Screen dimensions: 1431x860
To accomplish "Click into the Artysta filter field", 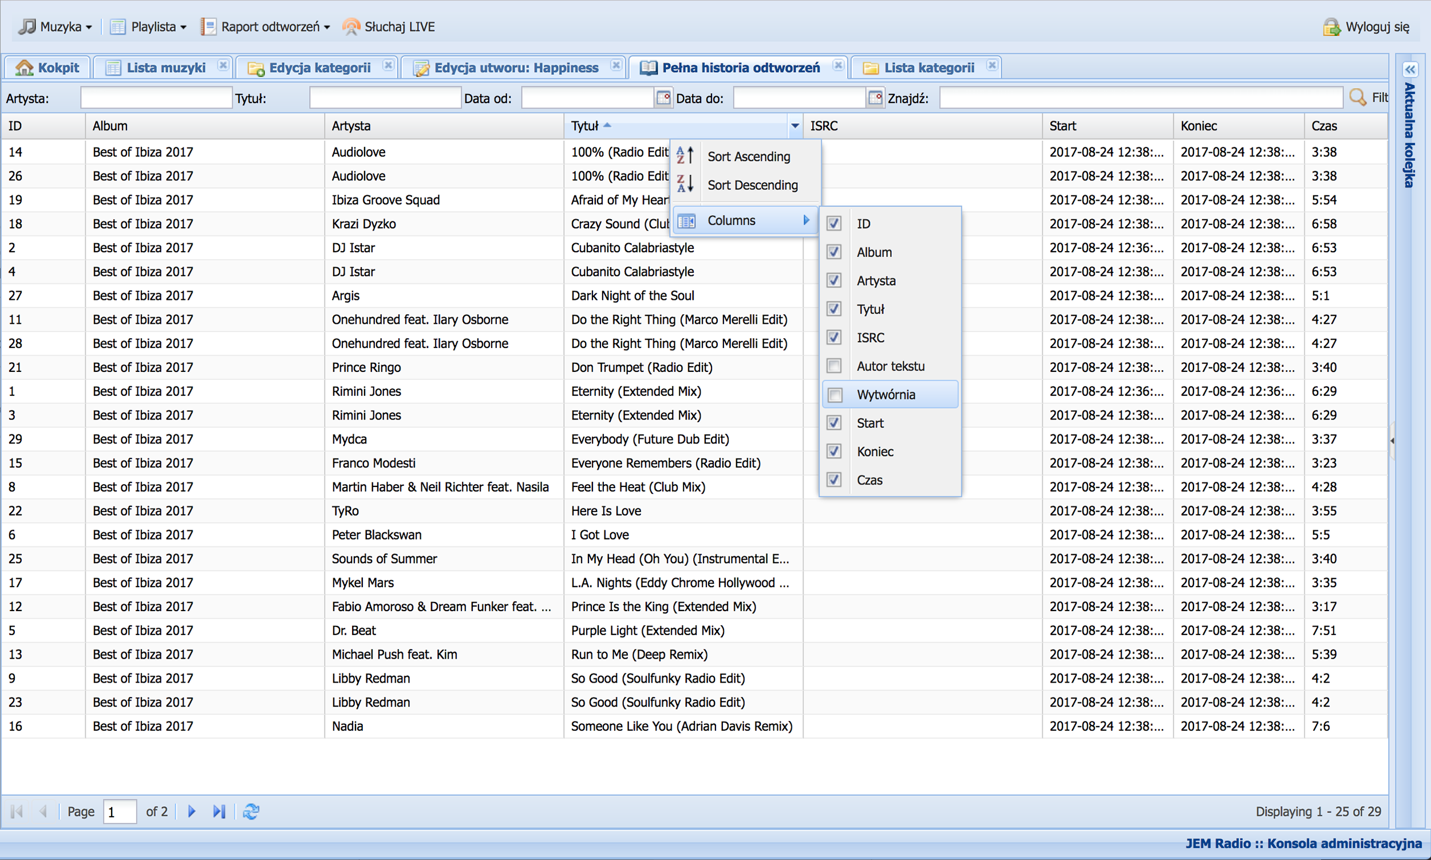I will pos(156,98).
